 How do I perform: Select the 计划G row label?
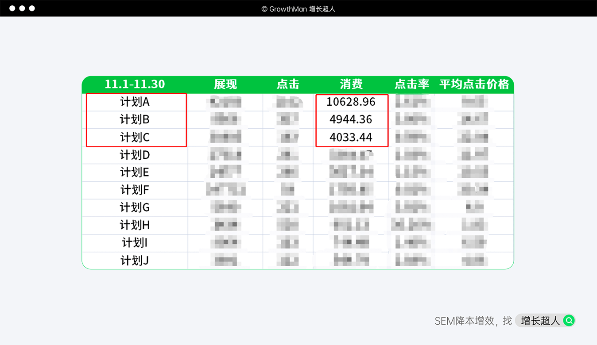point(135,207)
